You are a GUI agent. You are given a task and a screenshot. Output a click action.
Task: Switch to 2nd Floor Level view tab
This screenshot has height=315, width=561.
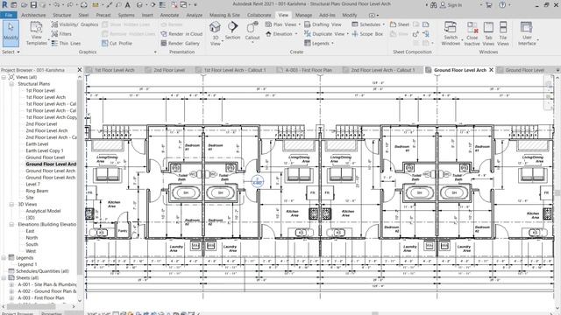click(x=169, y=70)
